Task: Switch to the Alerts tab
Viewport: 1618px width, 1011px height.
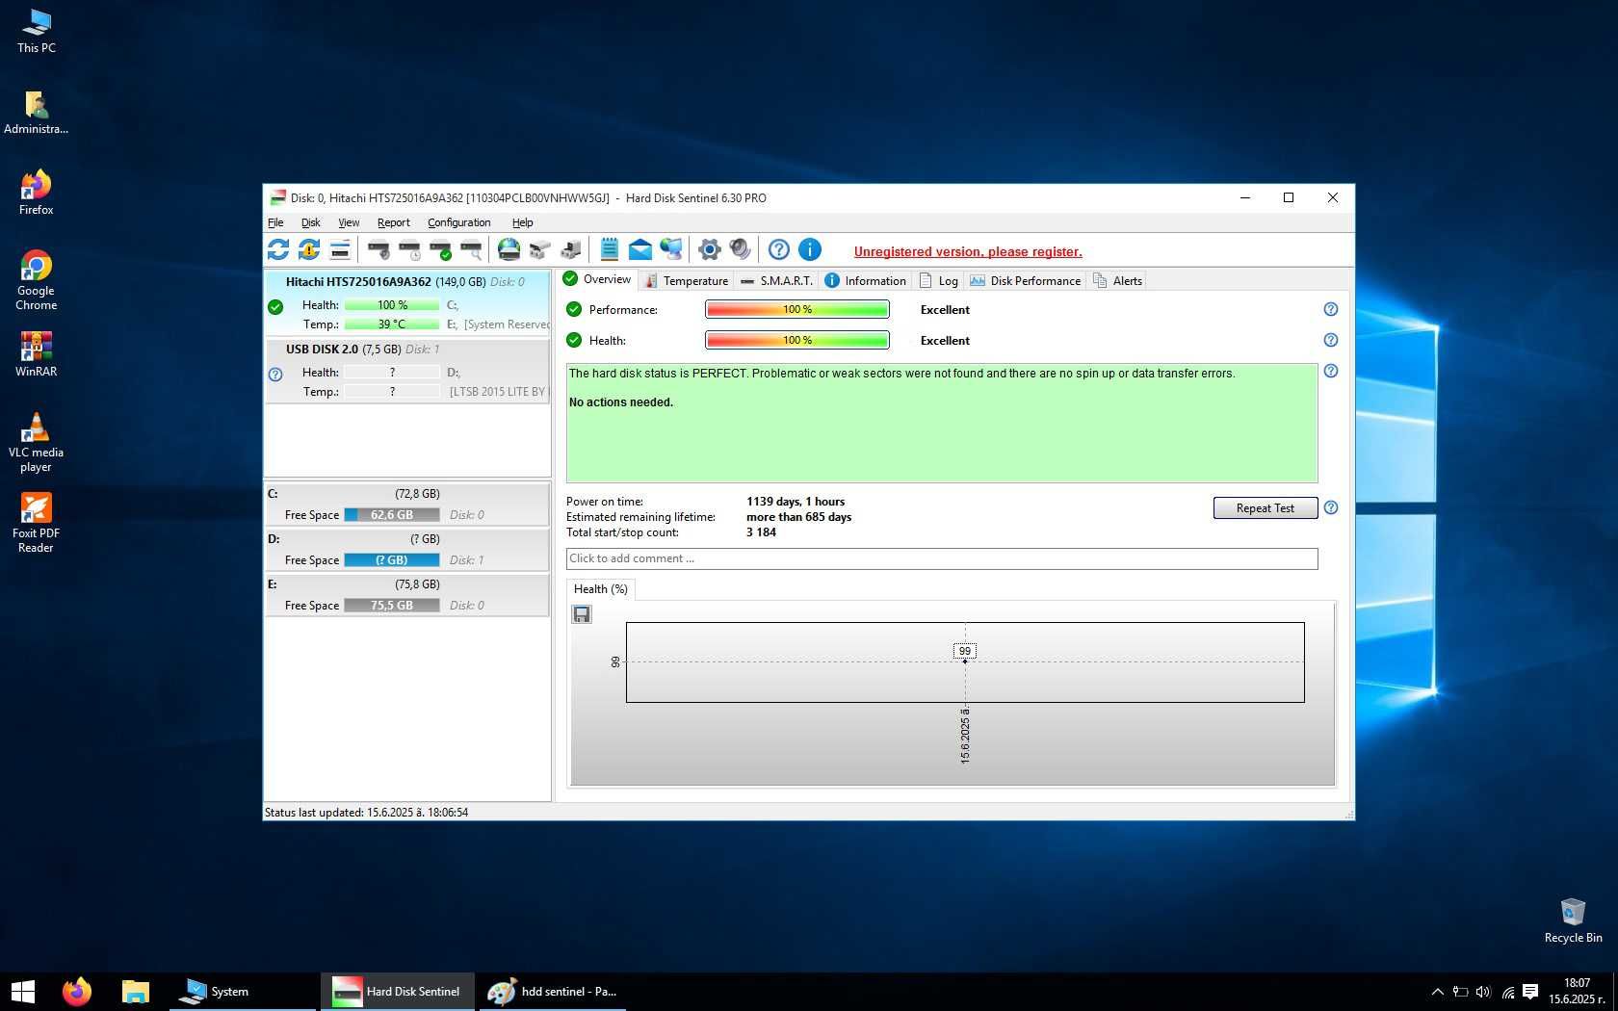Action: click(1117, 281)
